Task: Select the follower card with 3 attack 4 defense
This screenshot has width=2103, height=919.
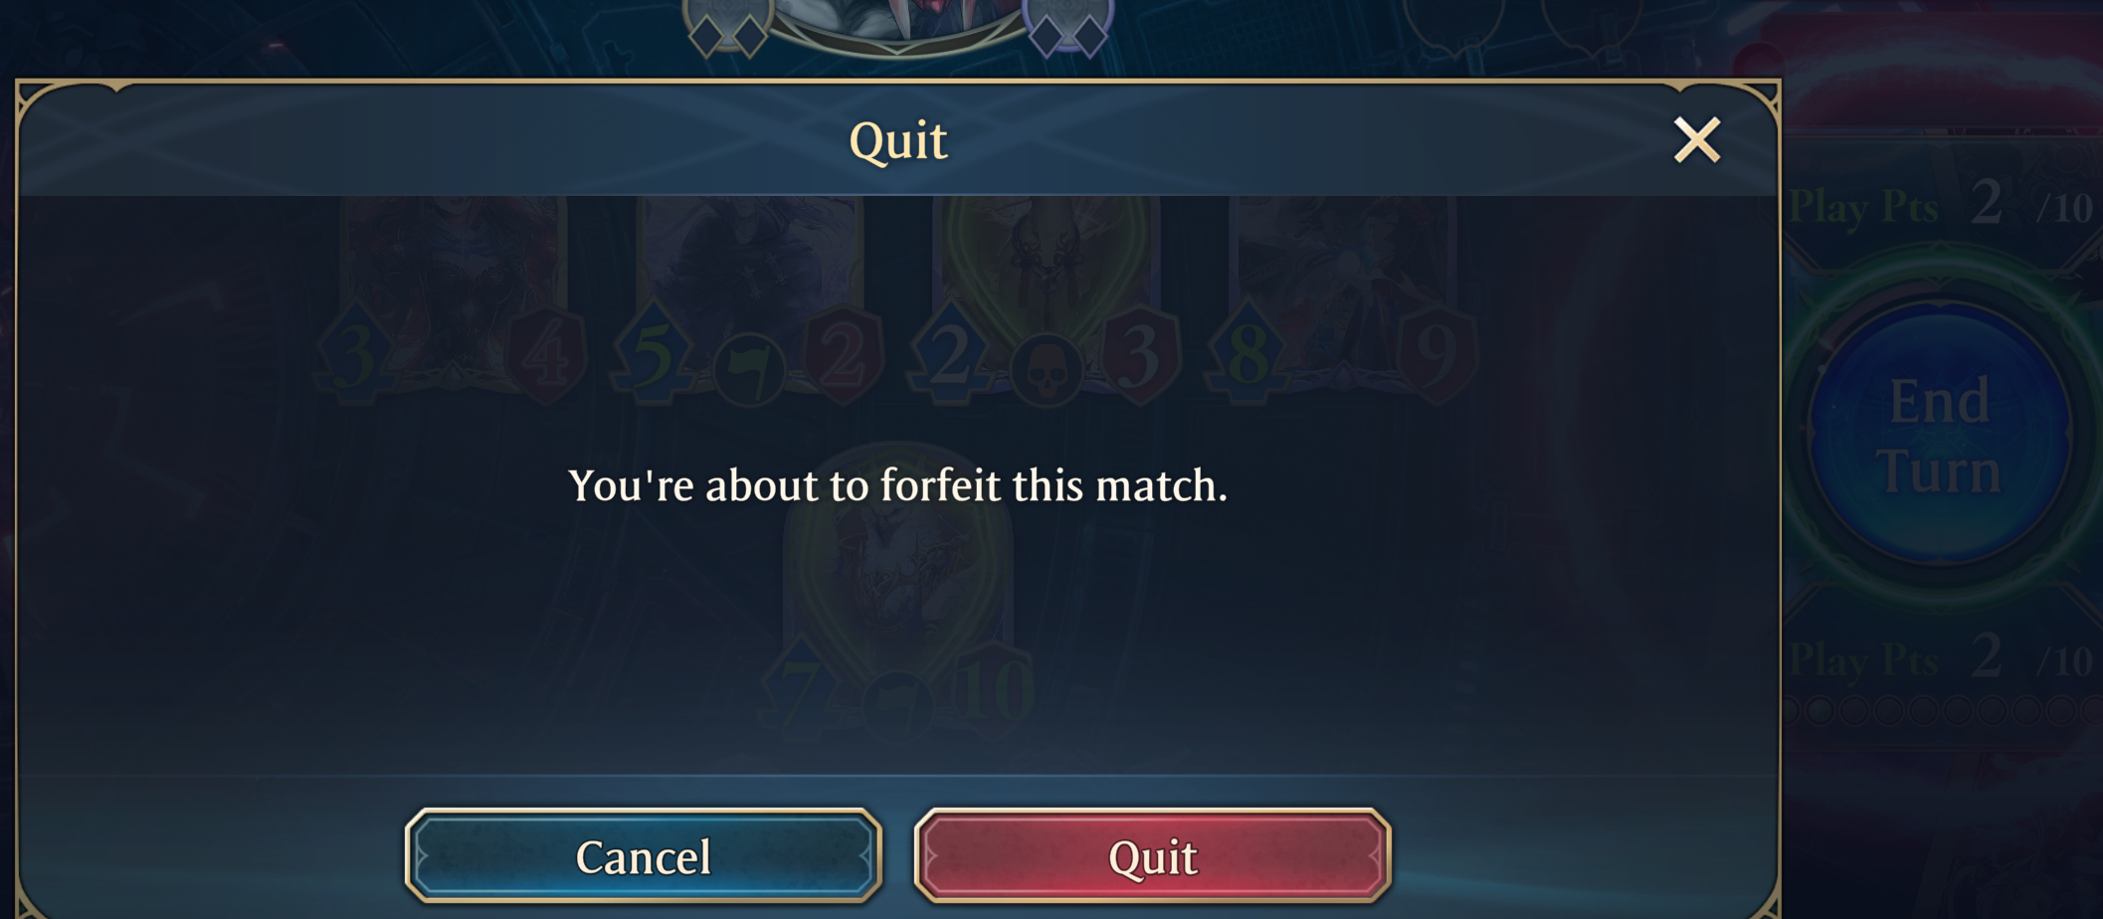Action: point(453,298)
